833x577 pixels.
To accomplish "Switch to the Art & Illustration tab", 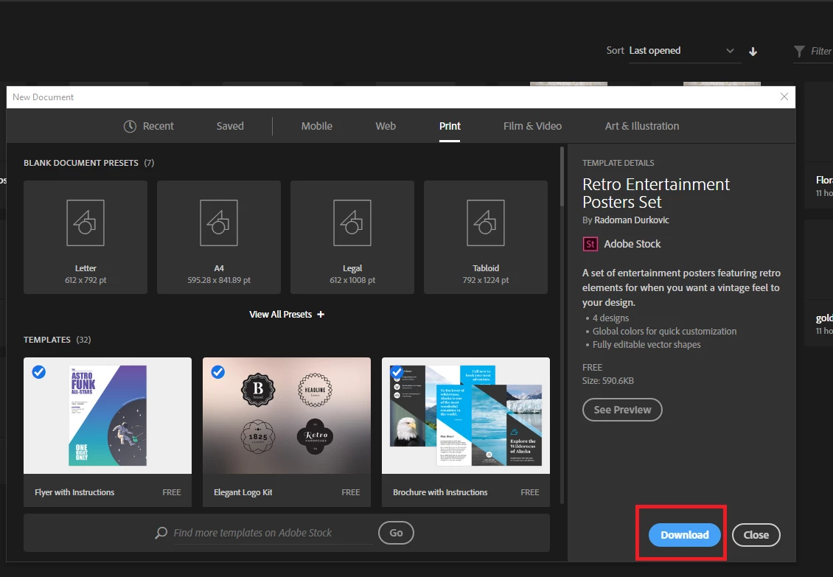I will [642, 126].
